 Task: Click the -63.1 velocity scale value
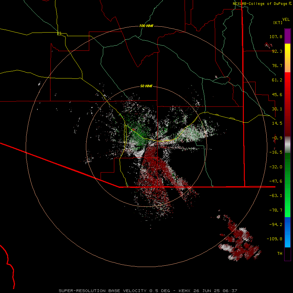[x=276, y=196]
